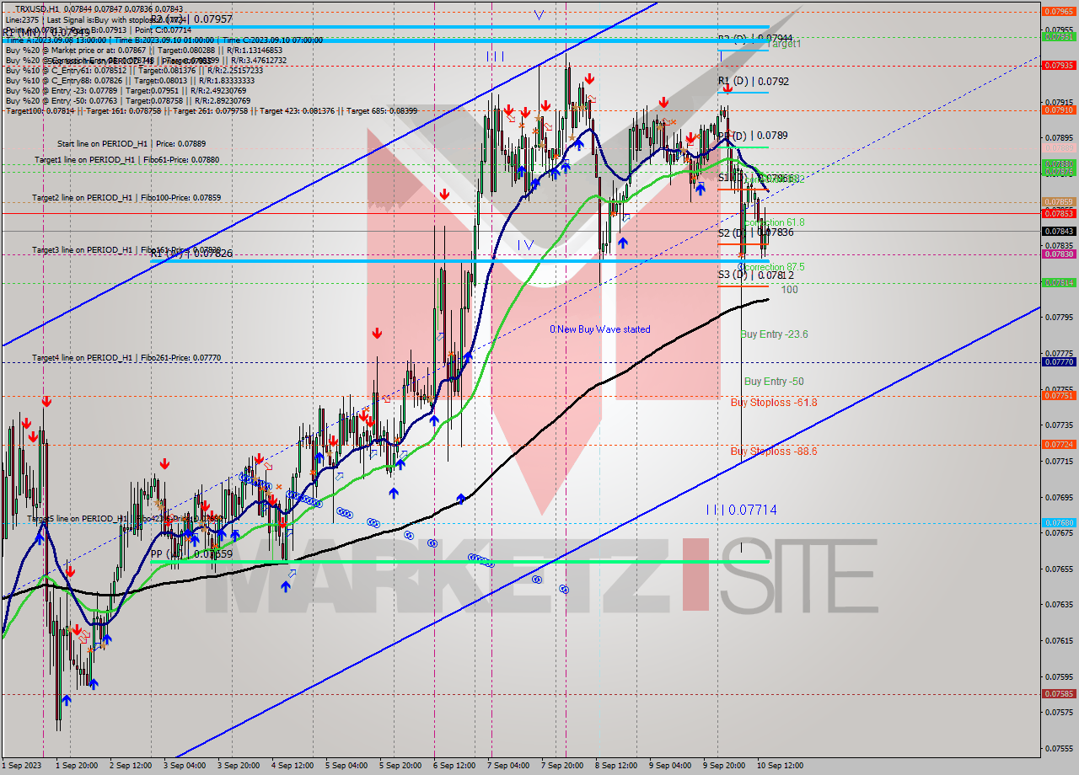1079x775 pixels.
Task: Click the 0.07724 price tag
Action: [x=1058, y=444]
